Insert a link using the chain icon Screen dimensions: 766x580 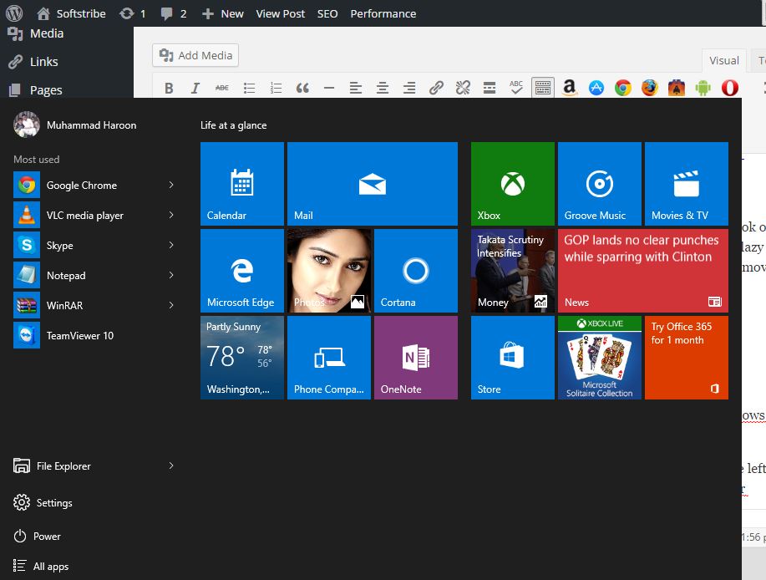click(436, 88)
